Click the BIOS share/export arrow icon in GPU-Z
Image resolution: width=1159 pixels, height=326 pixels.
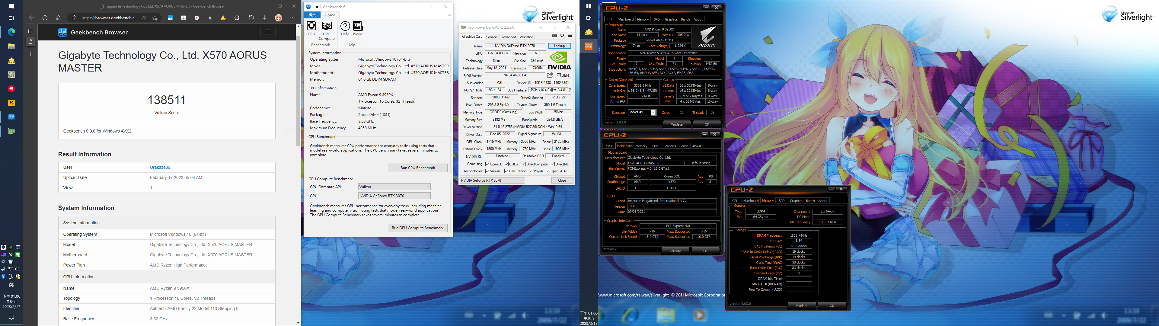pos(550,75)
